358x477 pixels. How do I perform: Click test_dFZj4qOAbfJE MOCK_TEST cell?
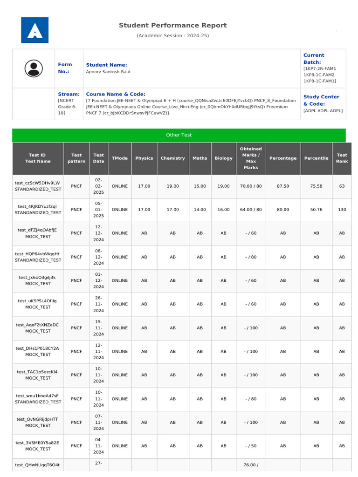38,233
